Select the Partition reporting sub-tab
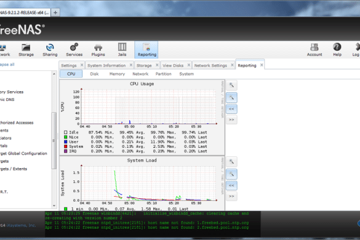Viewport: 360px width, 240px height. (x=164, y=74)
